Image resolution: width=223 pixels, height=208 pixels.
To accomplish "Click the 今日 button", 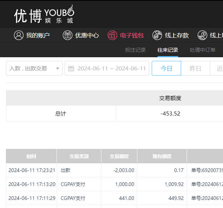I will tap(166, 69).
